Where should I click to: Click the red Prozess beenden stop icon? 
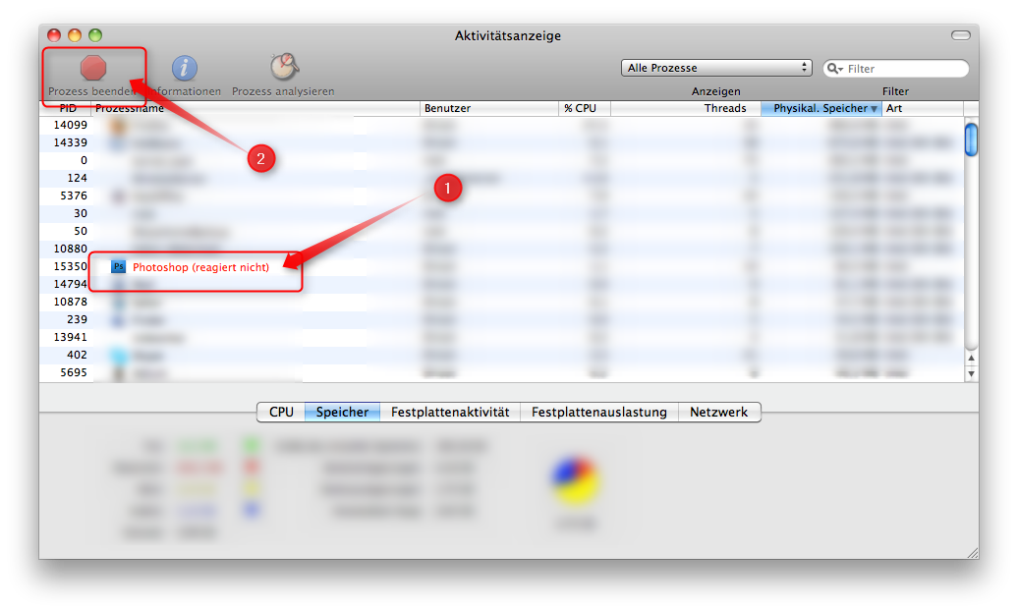point(93,68)
